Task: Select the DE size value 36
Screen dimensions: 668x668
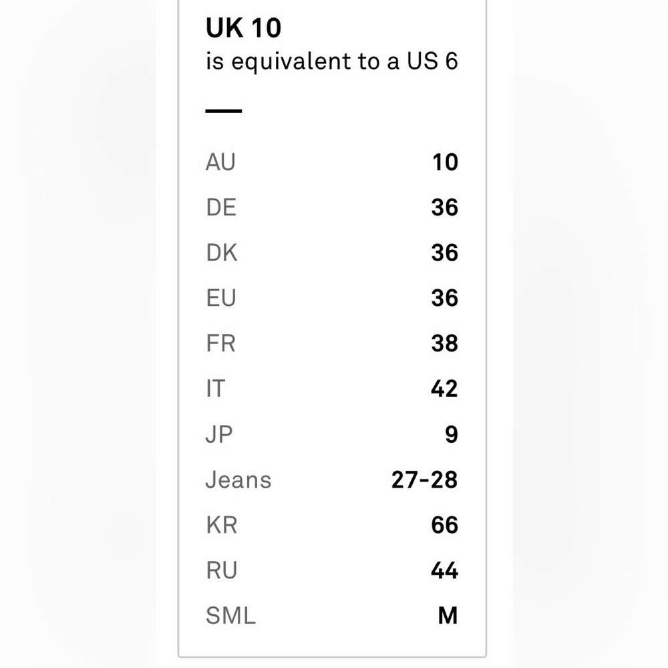Action: click(444, 208)
